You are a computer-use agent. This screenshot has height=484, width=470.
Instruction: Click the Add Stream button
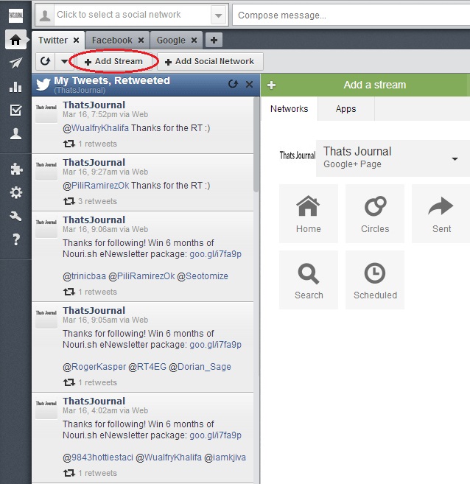coord(113,61)
